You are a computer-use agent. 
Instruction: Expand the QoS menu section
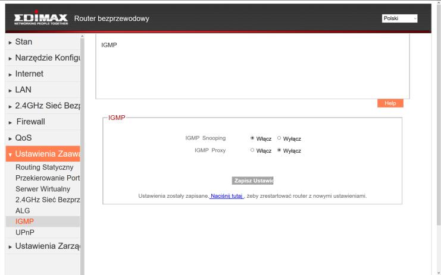tap(43, 138)
